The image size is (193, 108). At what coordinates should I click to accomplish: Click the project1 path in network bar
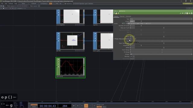tap(20, 8)
